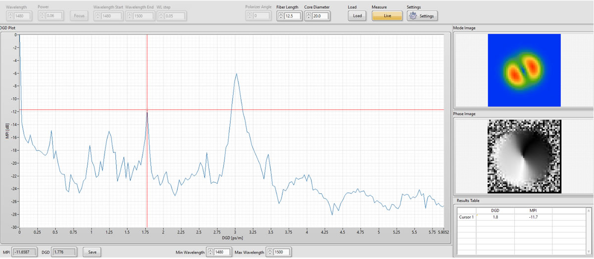The image size is (594, 259).
Task: Click the MPI readout -11.6587
Action: [x=24, y=252]
